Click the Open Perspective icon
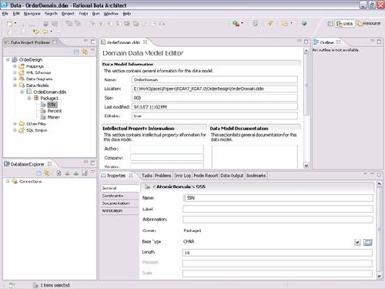Screen dimensions: 385x289 (330, 24)
